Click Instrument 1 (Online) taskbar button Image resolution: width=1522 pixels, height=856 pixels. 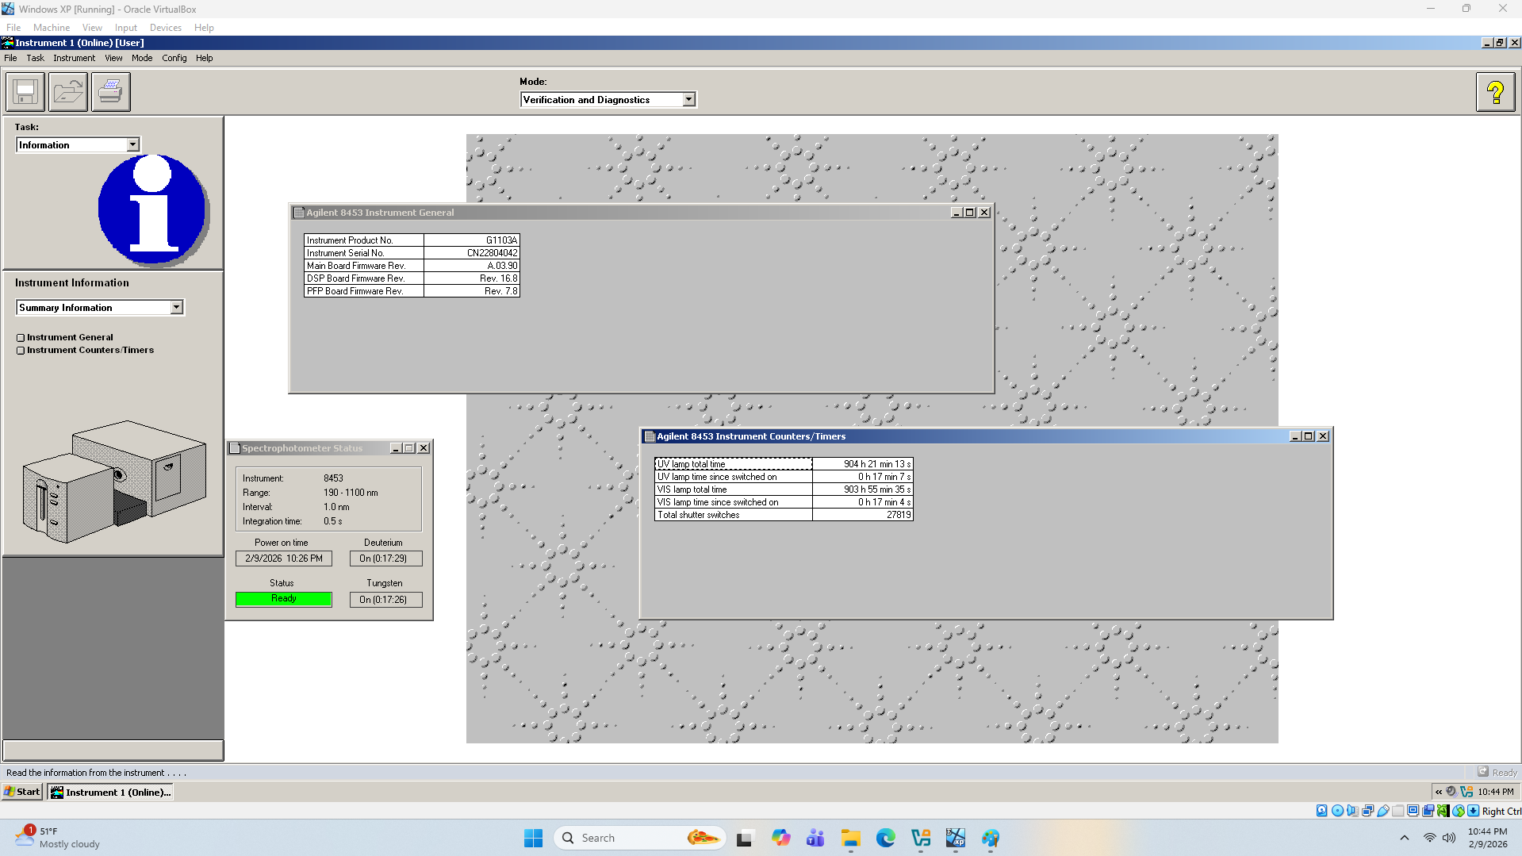pyautogui.click(x=111, y=792)
